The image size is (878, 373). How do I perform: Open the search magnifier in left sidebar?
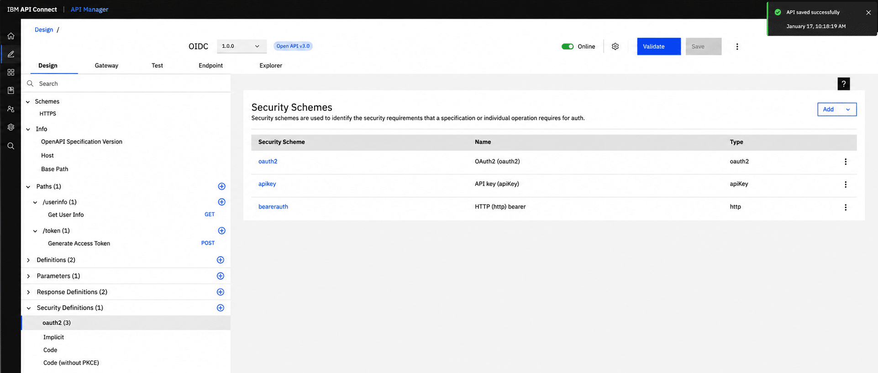(x=11, y=146)
